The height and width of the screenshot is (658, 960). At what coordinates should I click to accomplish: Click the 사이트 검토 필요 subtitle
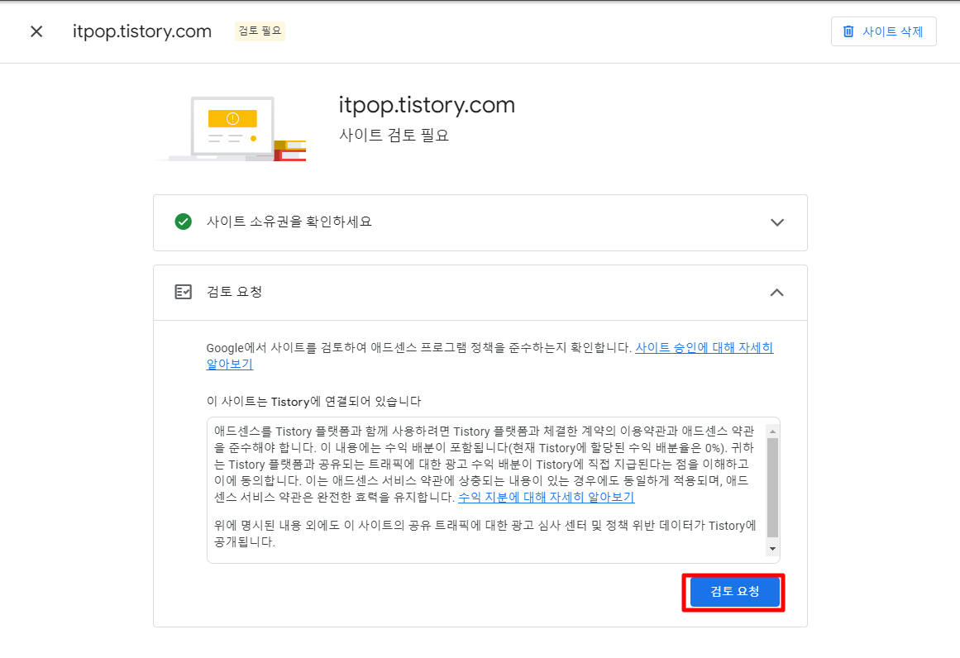tap(394, 135)
